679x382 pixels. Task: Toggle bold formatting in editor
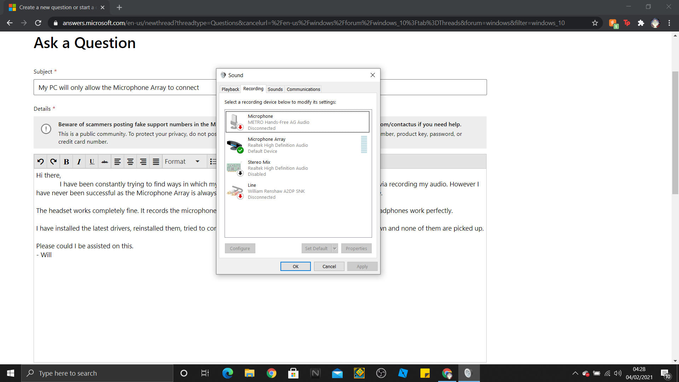tap(66, 162)
